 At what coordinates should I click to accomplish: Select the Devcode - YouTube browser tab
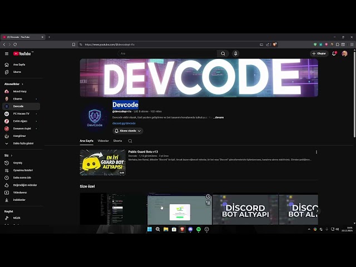pos(23,37)
